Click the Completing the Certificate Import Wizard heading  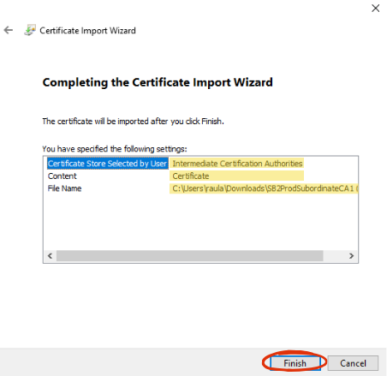pyautogui.click(x=158, y=82)
